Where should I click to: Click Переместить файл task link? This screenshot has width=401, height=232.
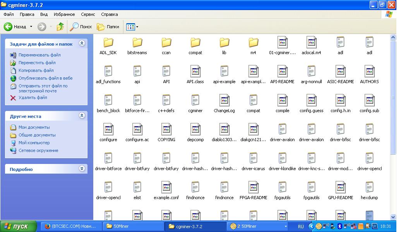[x=37, y=63]
